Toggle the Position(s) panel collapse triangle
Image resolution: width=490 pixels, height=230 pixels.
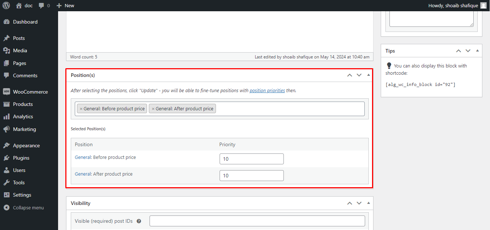368,75
